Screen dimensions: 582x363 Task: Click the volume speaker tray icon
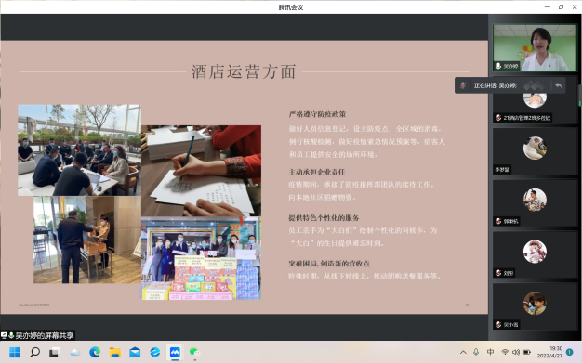tap(516, 352)
